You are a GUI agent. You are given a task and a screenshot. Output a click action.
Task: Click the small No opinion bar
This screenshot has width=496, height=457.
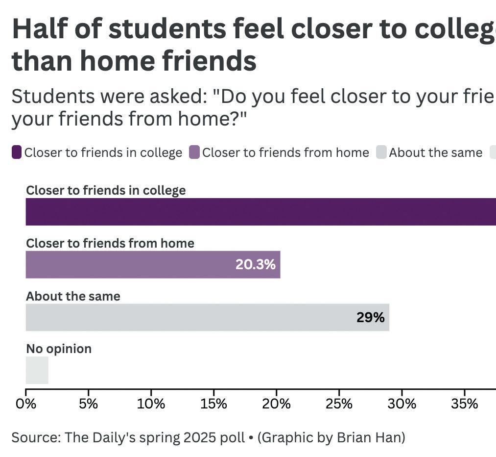(37, 370)
